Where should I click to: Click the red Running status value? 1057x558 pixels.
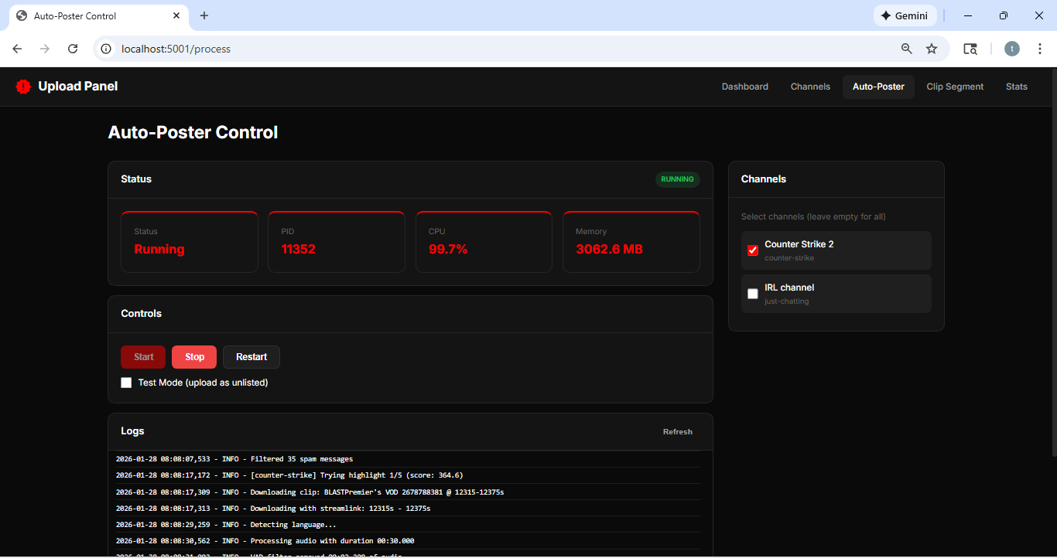[159, 249]
